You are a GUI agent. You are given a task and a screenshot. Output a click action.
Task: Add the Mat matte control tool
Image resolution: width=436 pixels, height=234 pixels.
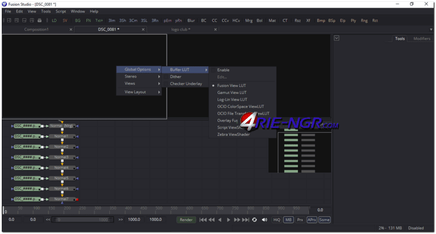pyautogui.click(x=272, y=21)
